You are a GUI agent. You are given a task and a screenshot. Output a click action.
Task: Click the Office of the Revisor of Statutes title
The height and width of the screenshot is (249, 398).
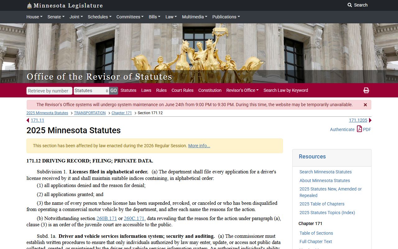[99, 77]
